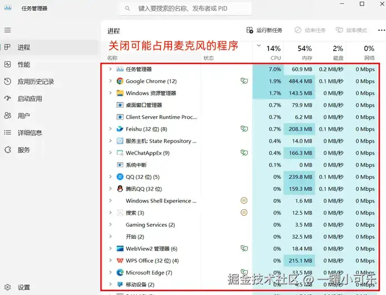The width and height of the screenshot is (386, 295).
Task: Select the 搜索 (3) process row
Action: point(240,212)
